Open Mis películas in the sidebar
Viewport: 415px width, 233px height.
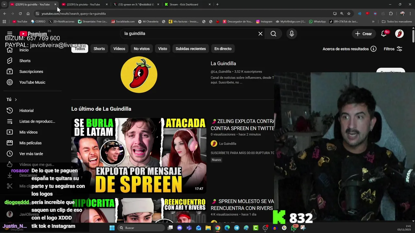click(30, 143)
